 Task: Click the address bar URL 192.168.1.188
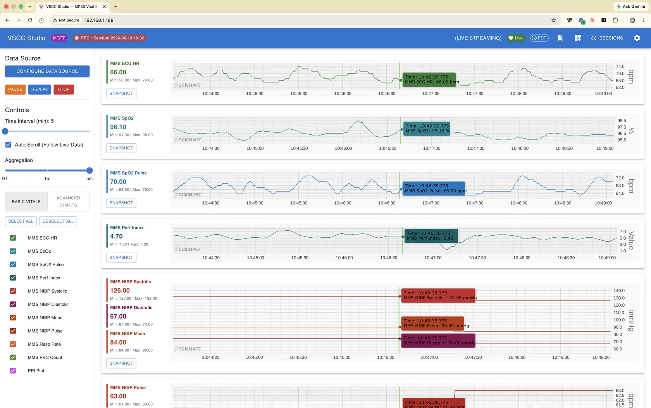click(99, 20)
